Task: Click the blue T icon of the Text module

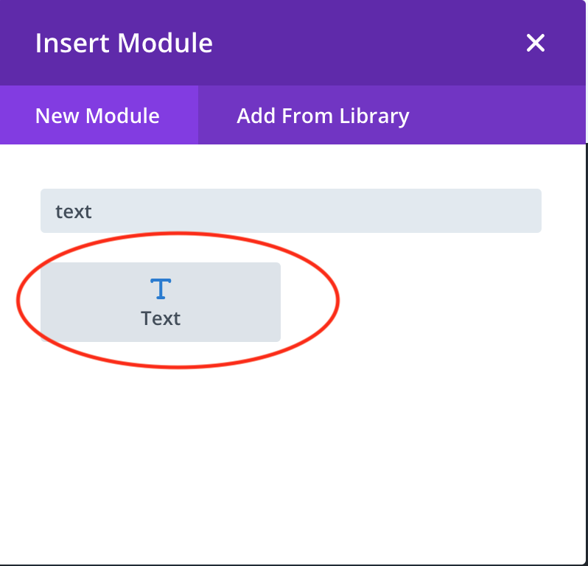Action: (x=161, y=288)
